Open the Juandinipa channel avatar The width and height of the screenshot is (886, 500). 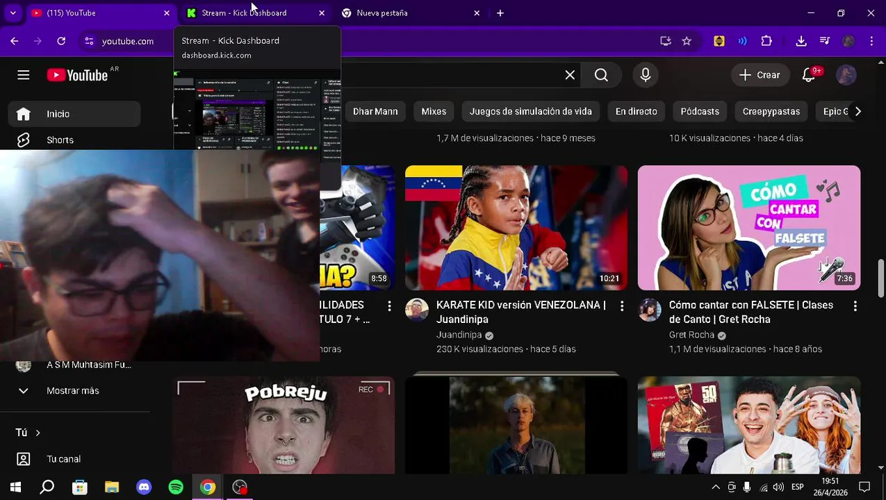[x=417, y=310]
